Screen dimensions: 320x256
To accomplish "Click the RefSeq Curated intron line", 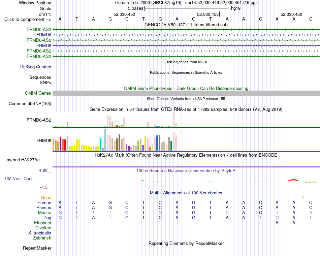I will point(186,67).
